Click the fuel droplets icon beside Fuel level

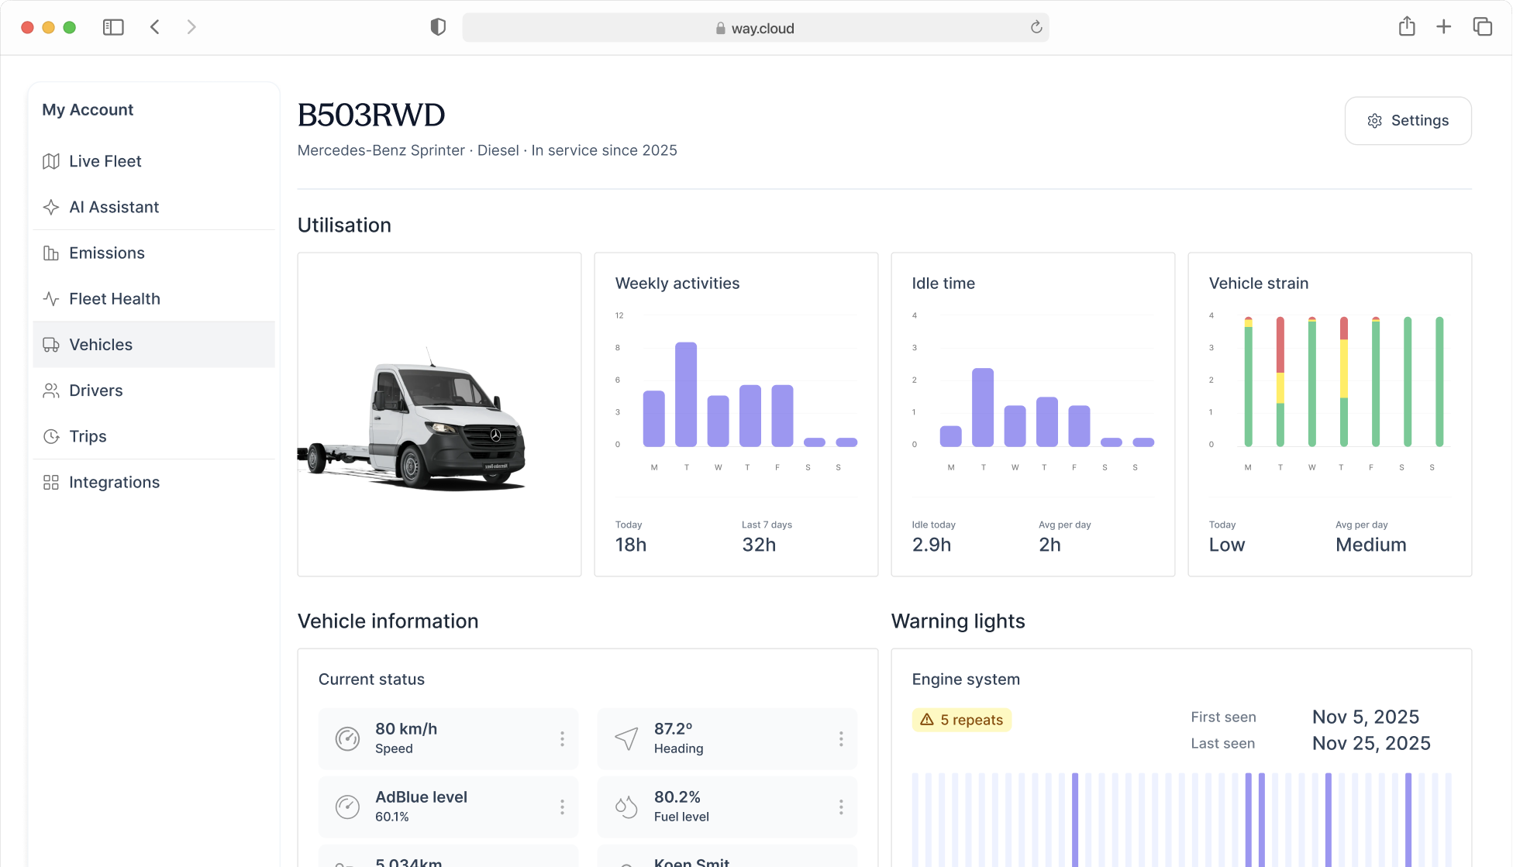point(625,807)
